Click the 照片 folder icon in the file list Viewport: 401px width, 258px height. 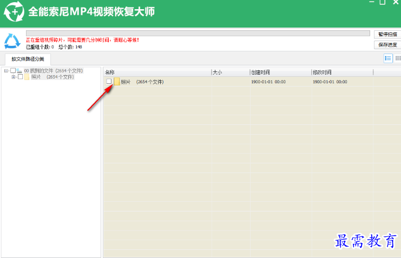[117, 82]
